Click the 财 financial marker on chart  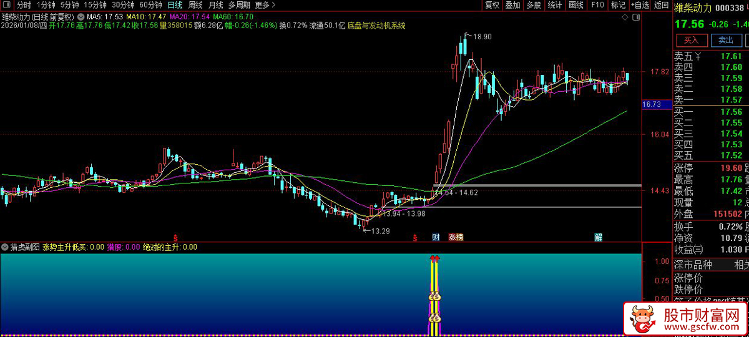[x=436, y=237]
